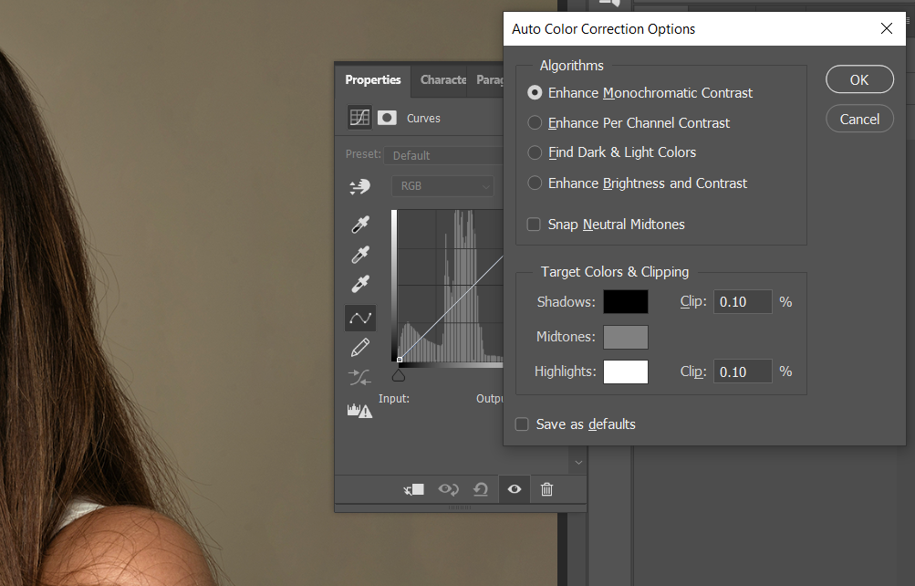The width and height of the screenshot is (915, 586).
Task: Click the Midtones gray color swatch
Action: coord(626,337)
